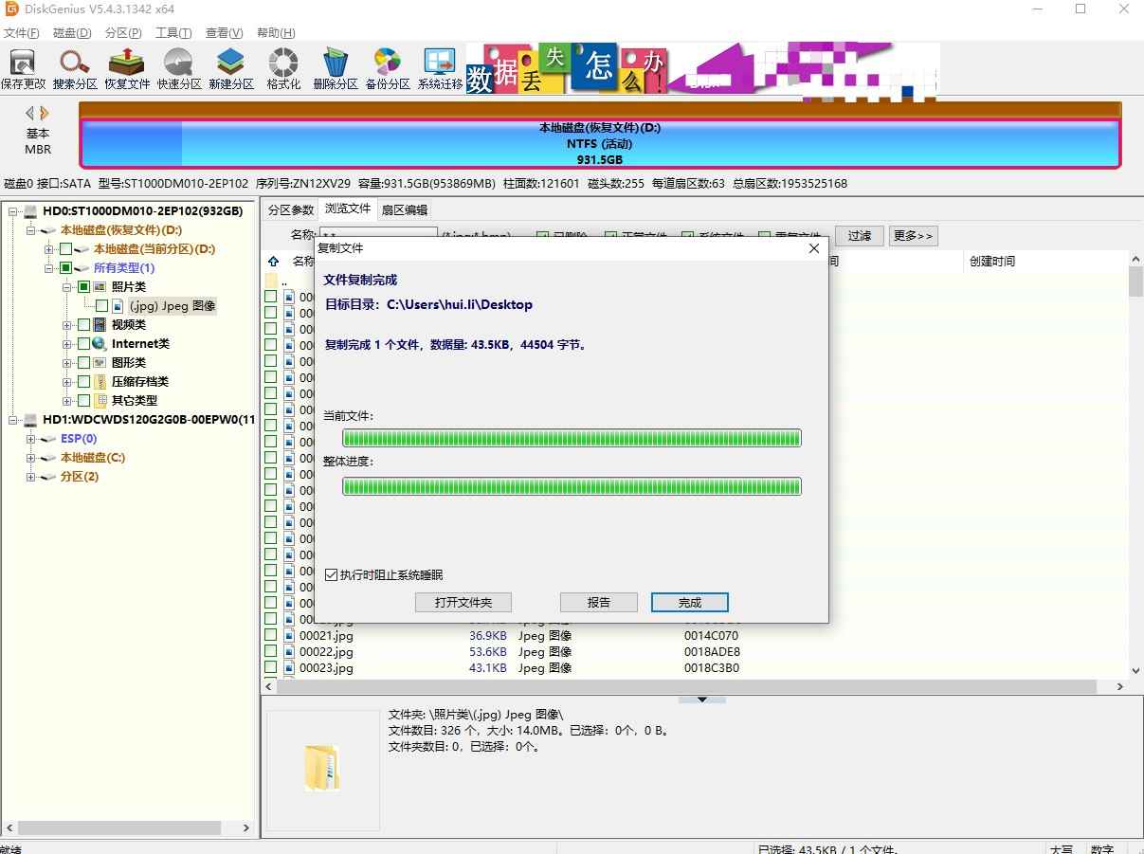Click the 系统迁移 (System Migration) icon
This screenshot has width=1144, height=854.
[x=439, y=66]
